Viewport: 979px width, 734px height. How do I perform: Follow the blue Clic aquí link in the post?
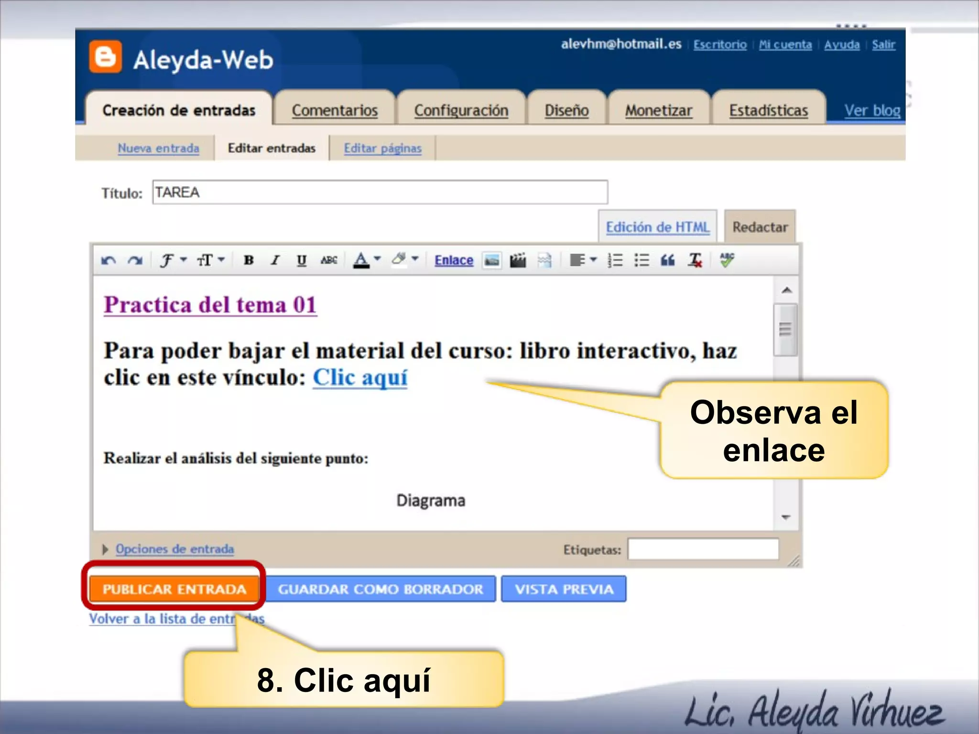(x=360, y=378)
